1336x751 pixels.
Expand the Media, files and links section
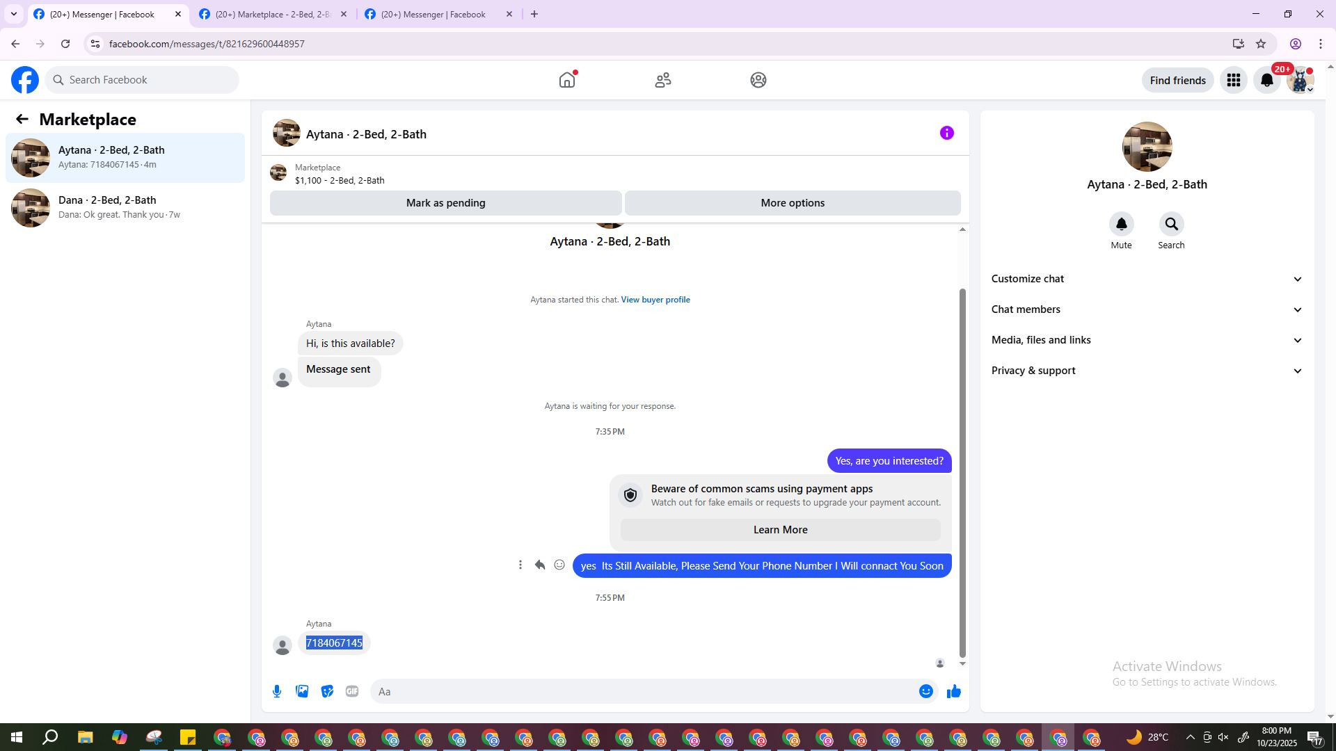tap(1146, 340)
